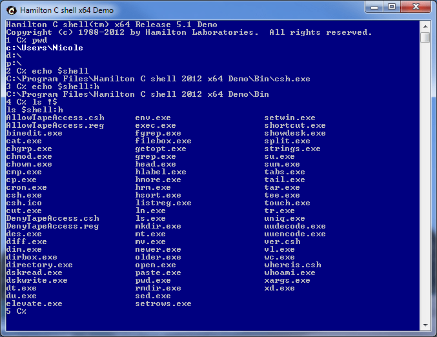This screenshot has width=437, height=337.
Task: Click the text DenyTapeAccess.reg
Action: [x=53, y=227]
